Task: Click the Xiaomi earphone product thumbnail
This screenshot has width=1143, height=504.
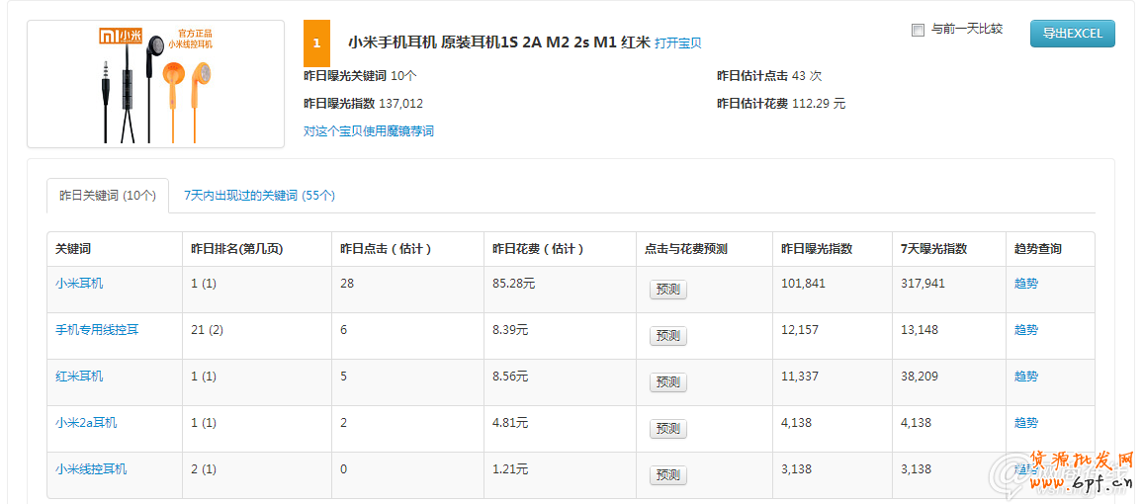Action: [155, 84]
